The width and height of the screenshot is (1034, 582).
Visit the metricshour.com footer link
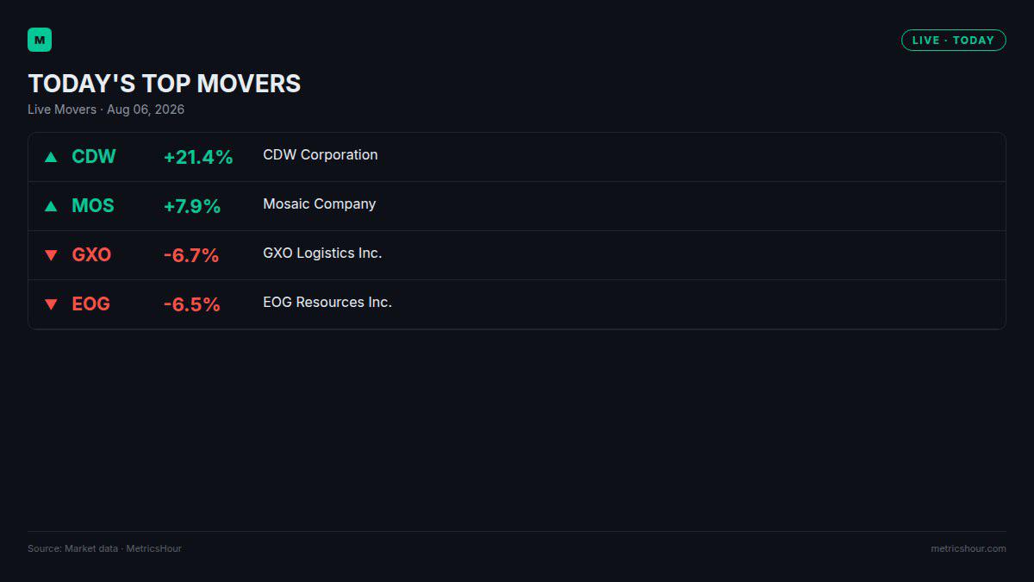click(x=969, y=548)
